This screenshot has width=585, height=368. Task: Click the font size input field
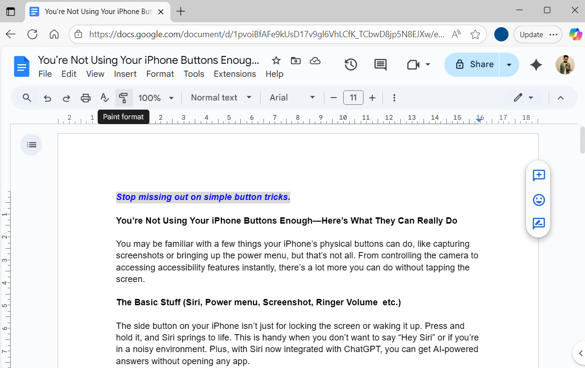pyautogui.click(x=353, y=98)
